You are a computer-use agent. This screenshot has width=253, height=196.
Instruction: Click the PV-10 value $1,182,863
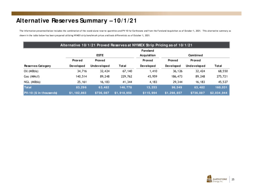[x=78, y=93]
